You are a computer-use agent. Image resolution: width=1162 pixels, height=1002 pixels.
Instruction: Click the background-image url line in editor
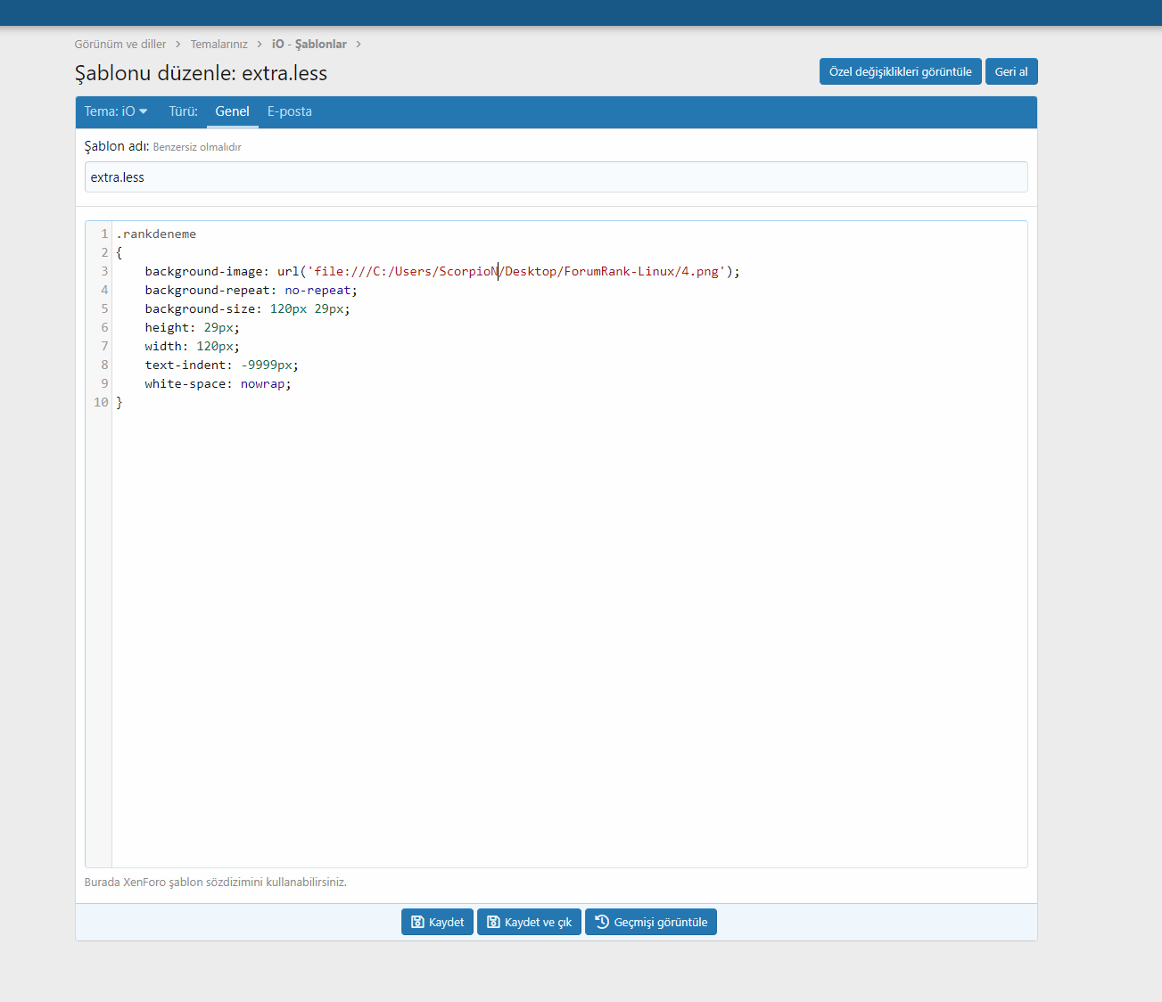pos(442,271)
